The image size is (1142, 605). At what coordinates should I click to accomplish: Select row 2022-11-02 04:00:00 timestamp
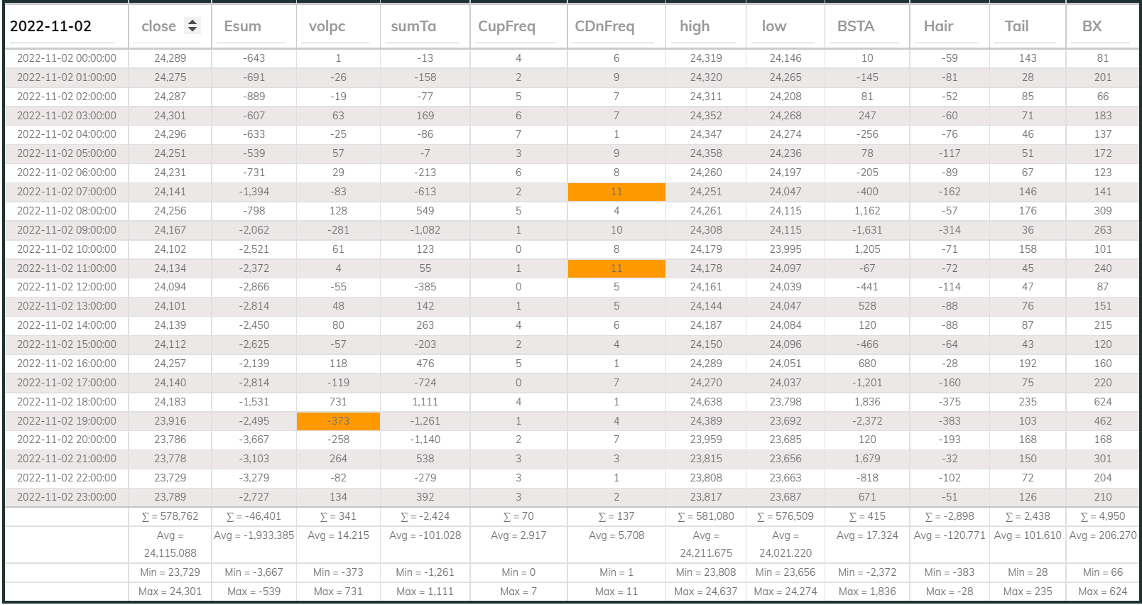click(67, 134)
